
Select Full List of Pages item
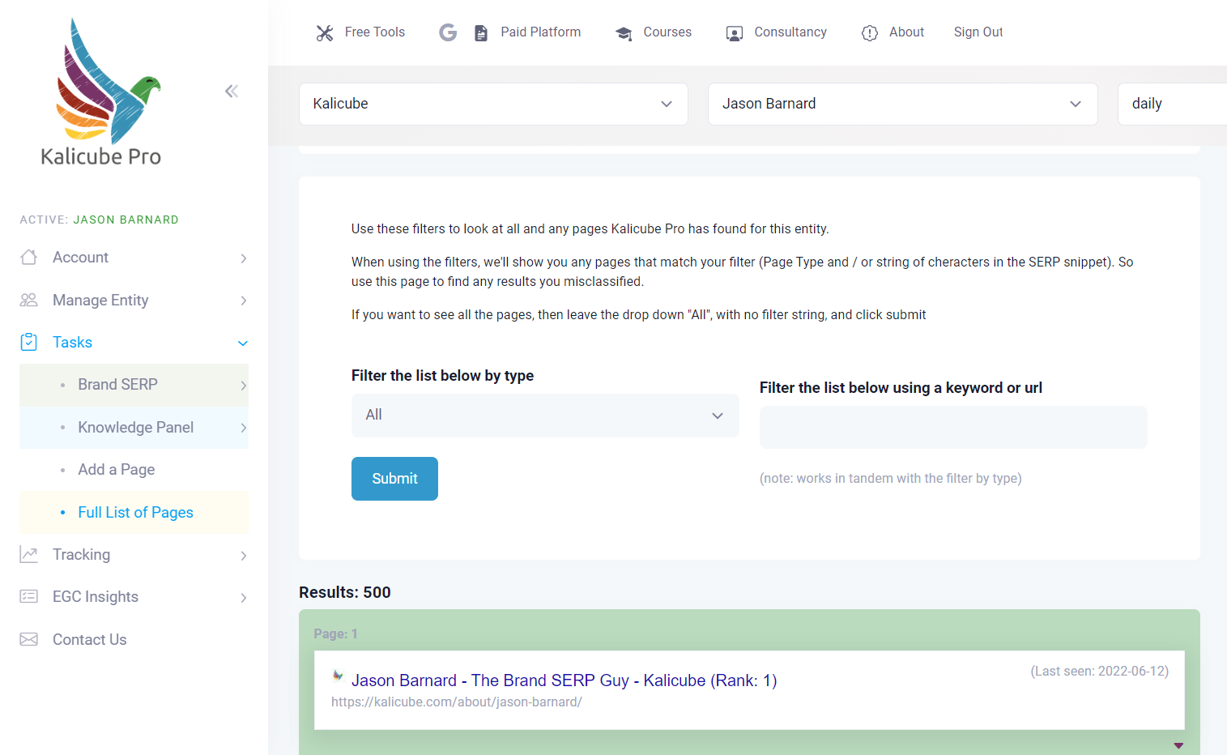tap(134, 513)
